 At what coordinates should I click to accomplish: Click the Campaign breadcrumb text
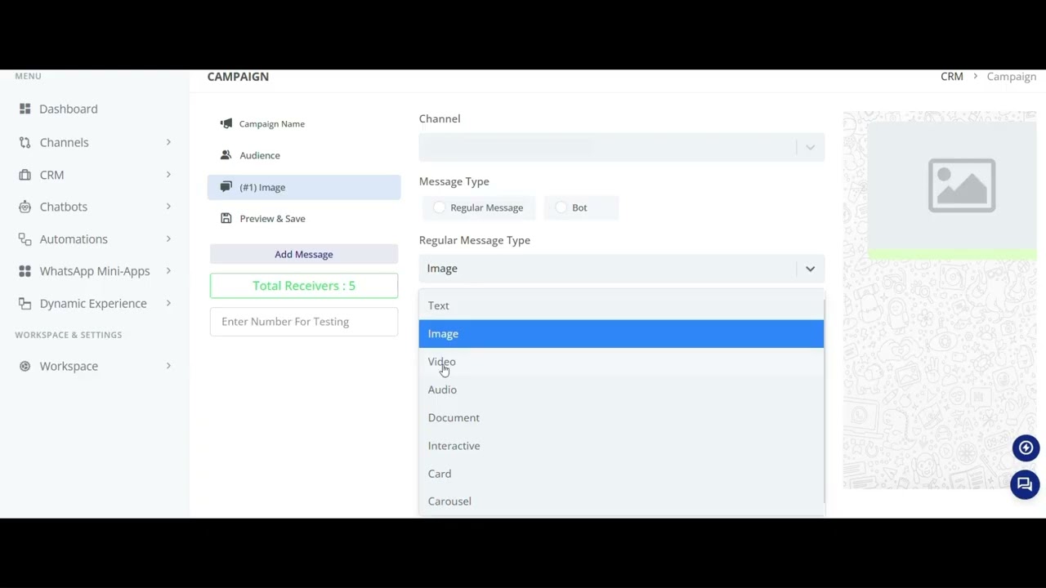[x=1012, y=77]
